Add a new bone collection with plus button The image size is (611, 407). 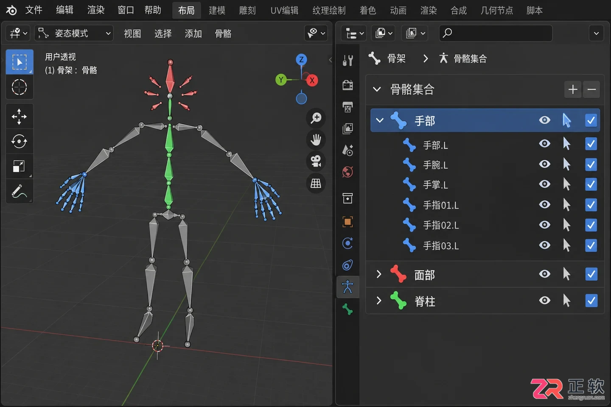coord(573,89)
